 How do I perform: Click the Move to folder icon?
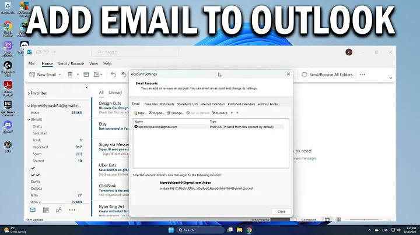click(97, 75)
